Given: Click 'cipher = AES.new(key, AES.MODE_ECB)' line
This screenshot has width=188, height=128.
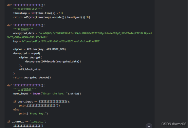Looking at the screenshot, I should (39, 49).
